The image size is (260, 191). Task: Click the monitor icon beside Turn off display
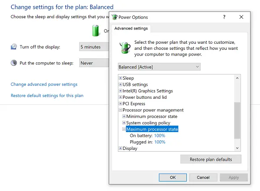pyautogui.click(x=14, y=47)
